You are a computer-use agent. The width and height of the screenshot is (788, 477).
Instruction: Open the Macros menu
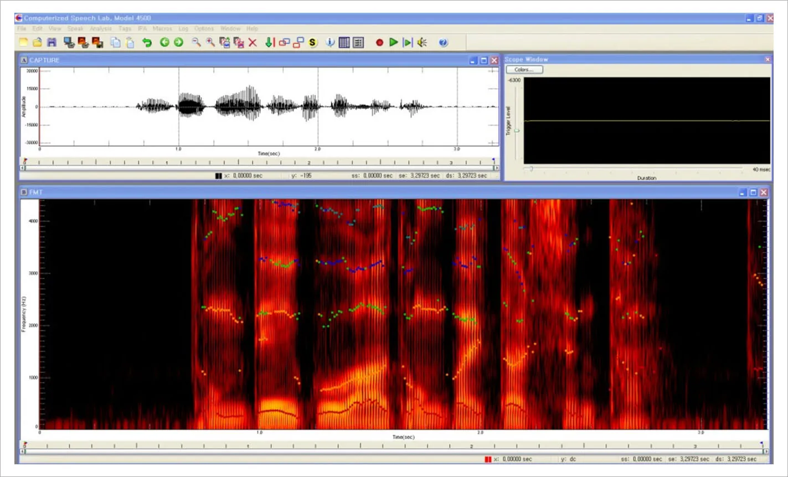click(162, 29)
